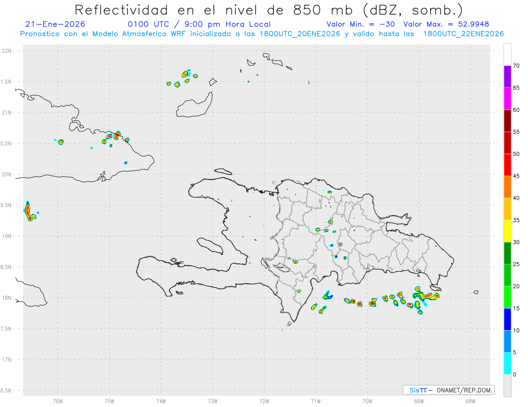Click the darkest green 25-30 dBZ band
Image resolution: width=528 pixels, height=407 pixels.
pyautogui.click(x=507, y=253)
